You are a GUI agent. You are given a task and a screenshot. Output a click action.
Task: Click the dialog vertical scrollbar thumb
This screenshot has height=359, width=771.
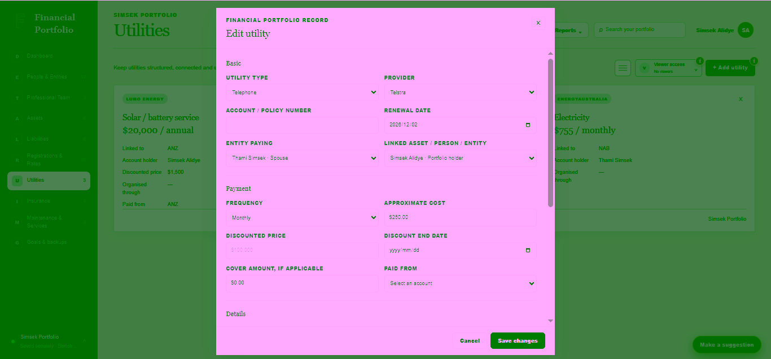point(550,133)
